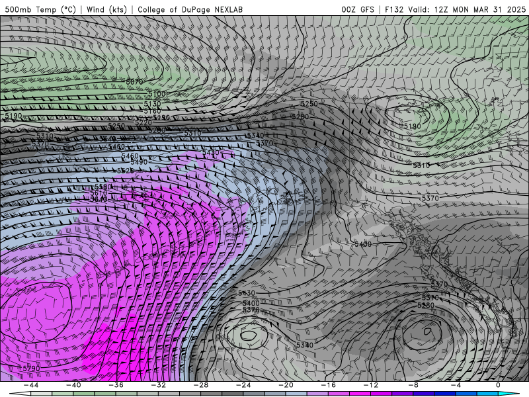Click the bright magenta color bar segment
The width and height of the screenshot is (529, 397).
click(x=360, y=394)
